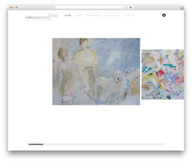Go to the Home menu item
The width and height of the screenshot is (192, 162).
68,15
